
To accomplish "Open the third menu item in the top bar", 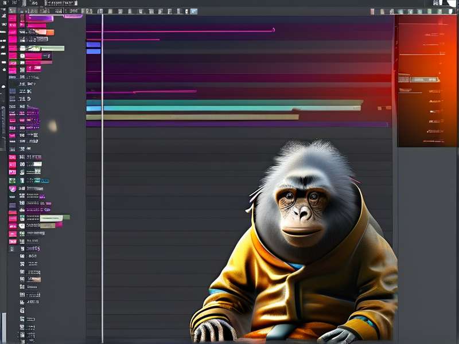I will tap(24, 3).
